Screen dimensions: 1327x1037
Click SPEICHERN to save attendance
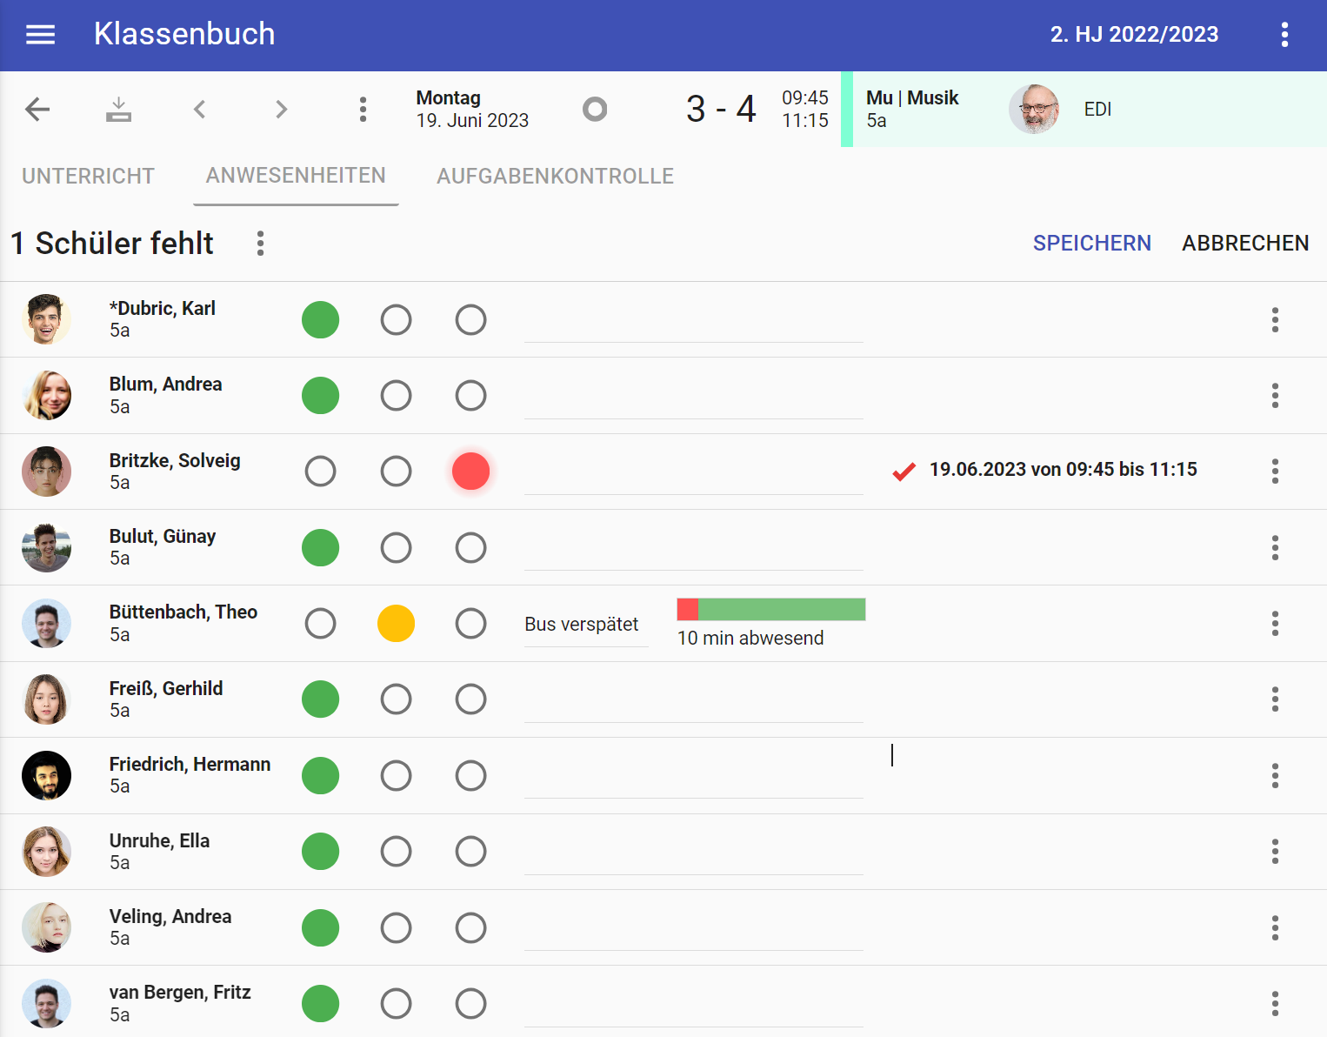pos(1091,244)
